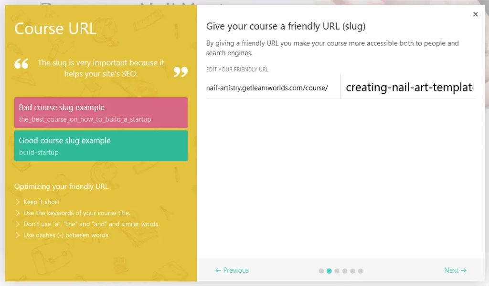Select the 'Bad course slug example' box
This screenshot has width=489, height=286.
click(101, 112)
